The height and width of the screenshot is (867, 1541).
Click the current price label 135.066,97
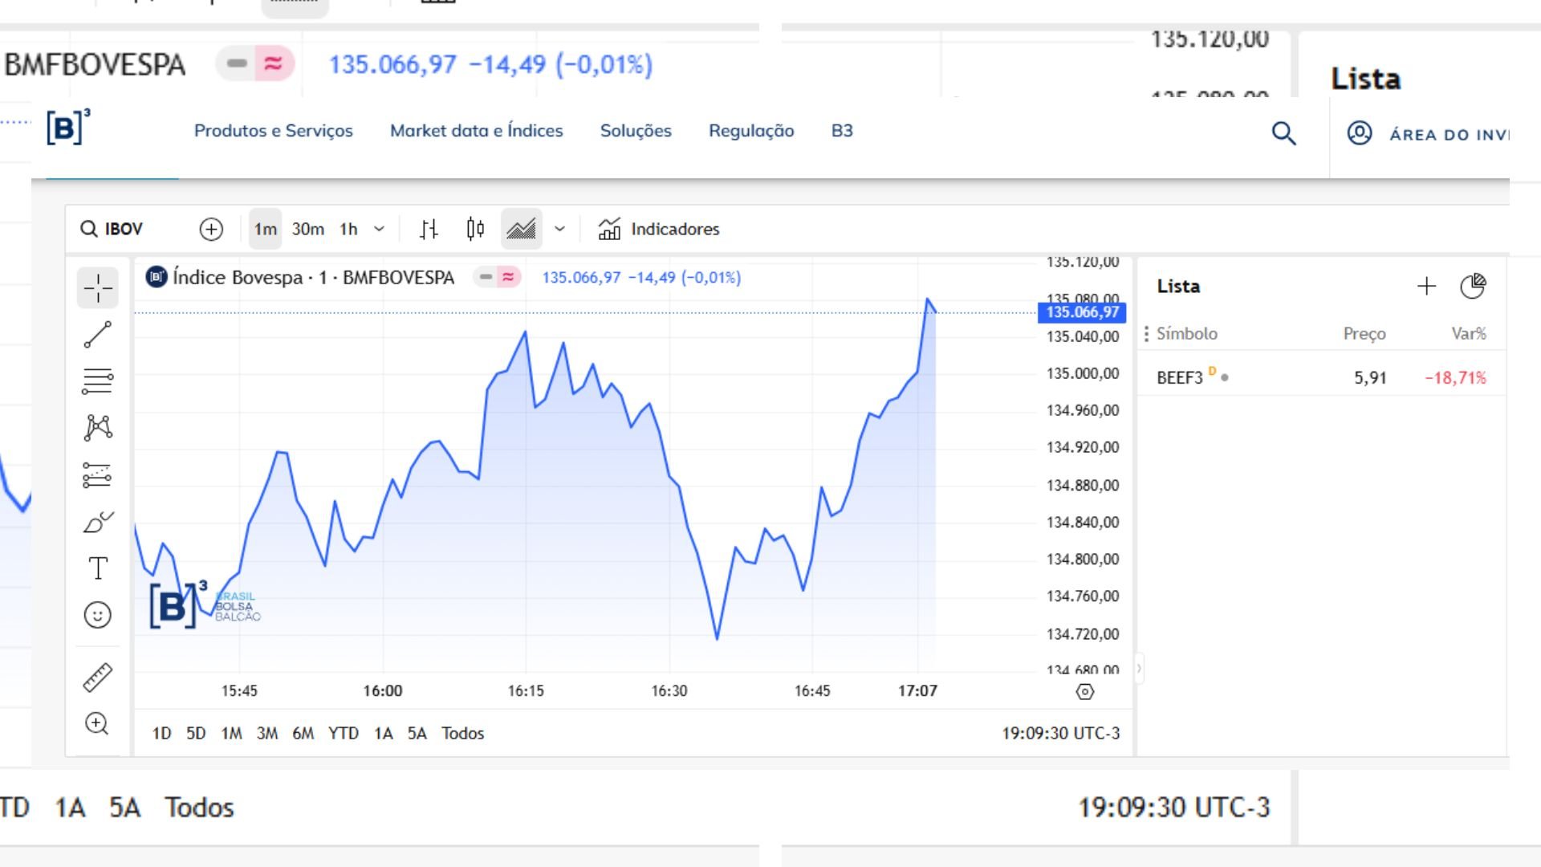pos(1082,312)
